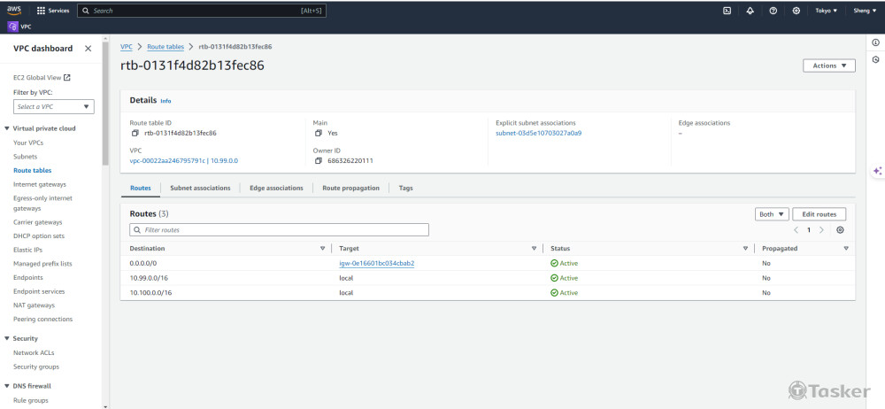Click the AWS logo home icon

click(14, 11)
